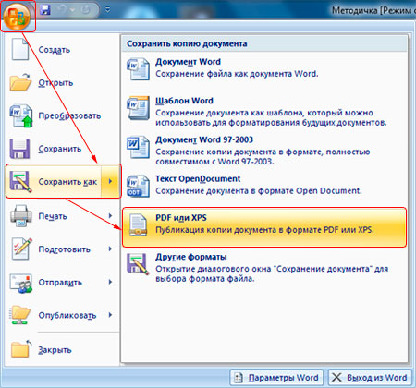416x388 pixels.
Task: Click the blank page icon beside Создать
Action: click(x=20, y=49)
